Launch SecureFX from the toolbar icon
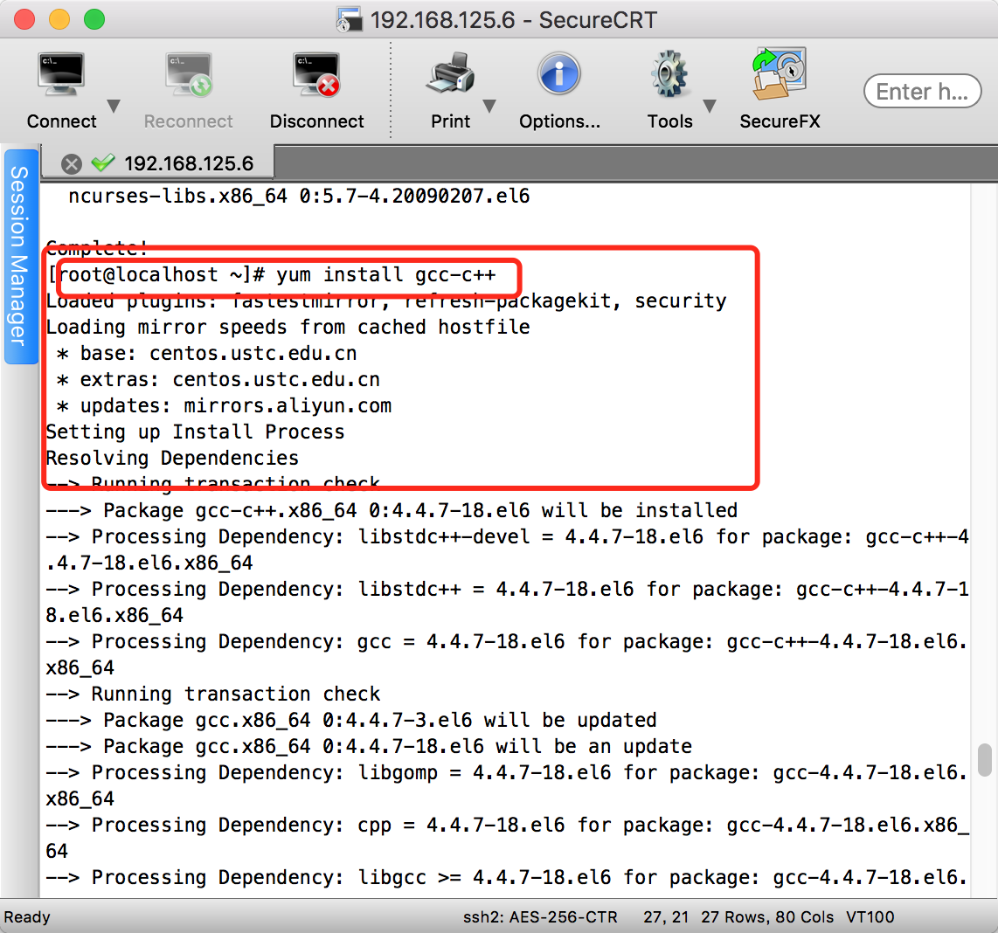Viewport: 998px width, 933px height. (780, 74)
